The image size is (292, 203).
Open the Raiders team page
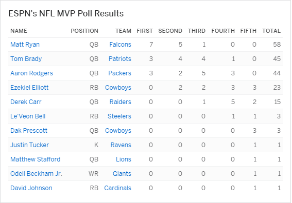click(121, 102)
